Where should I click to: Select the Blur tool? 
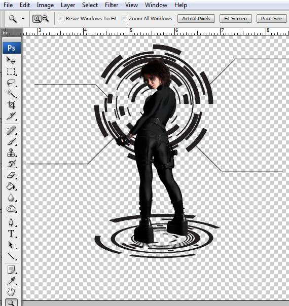coord(11,197)
